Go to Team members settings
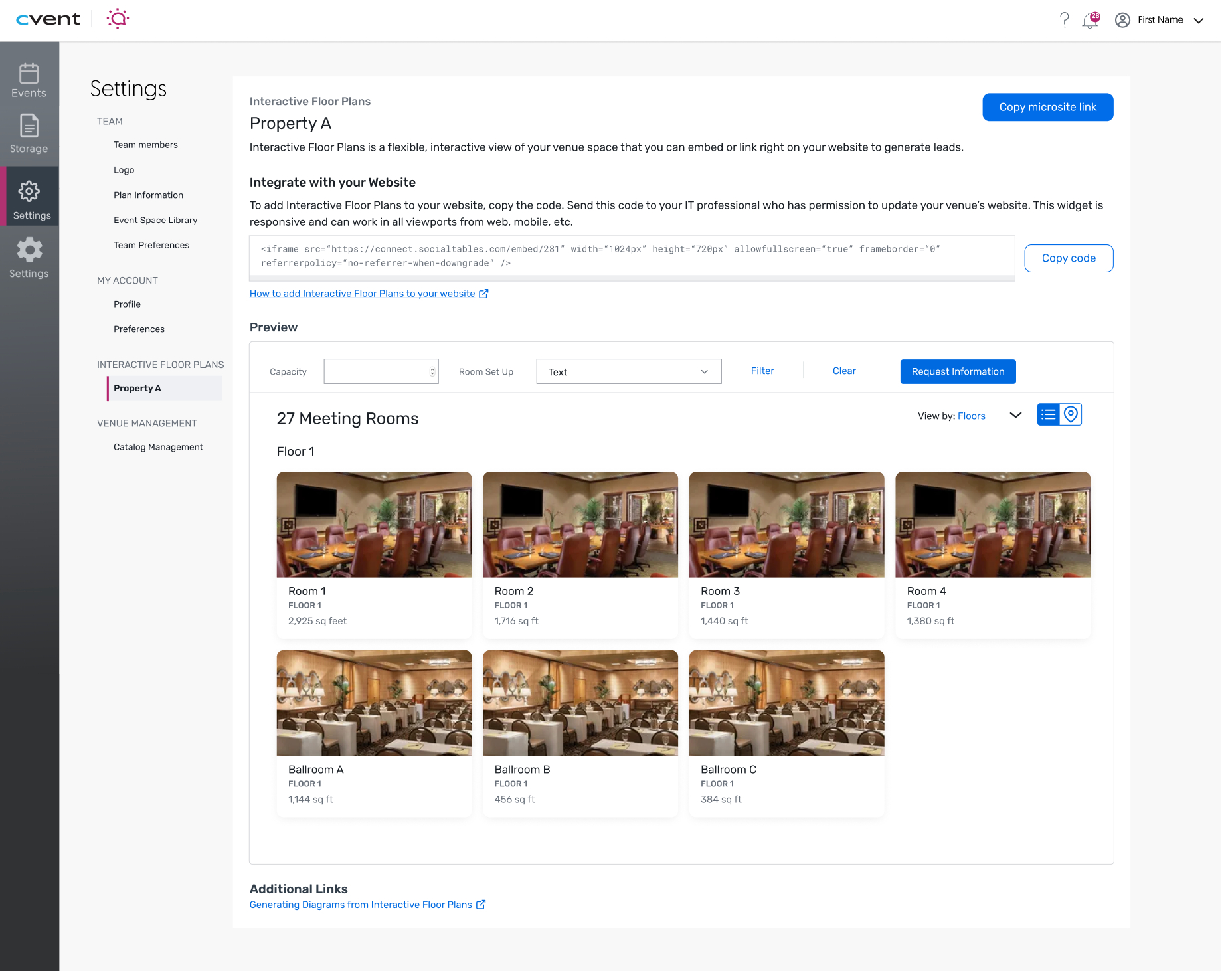The height and width of the screenshot is (971, 1222). [145, 145]
